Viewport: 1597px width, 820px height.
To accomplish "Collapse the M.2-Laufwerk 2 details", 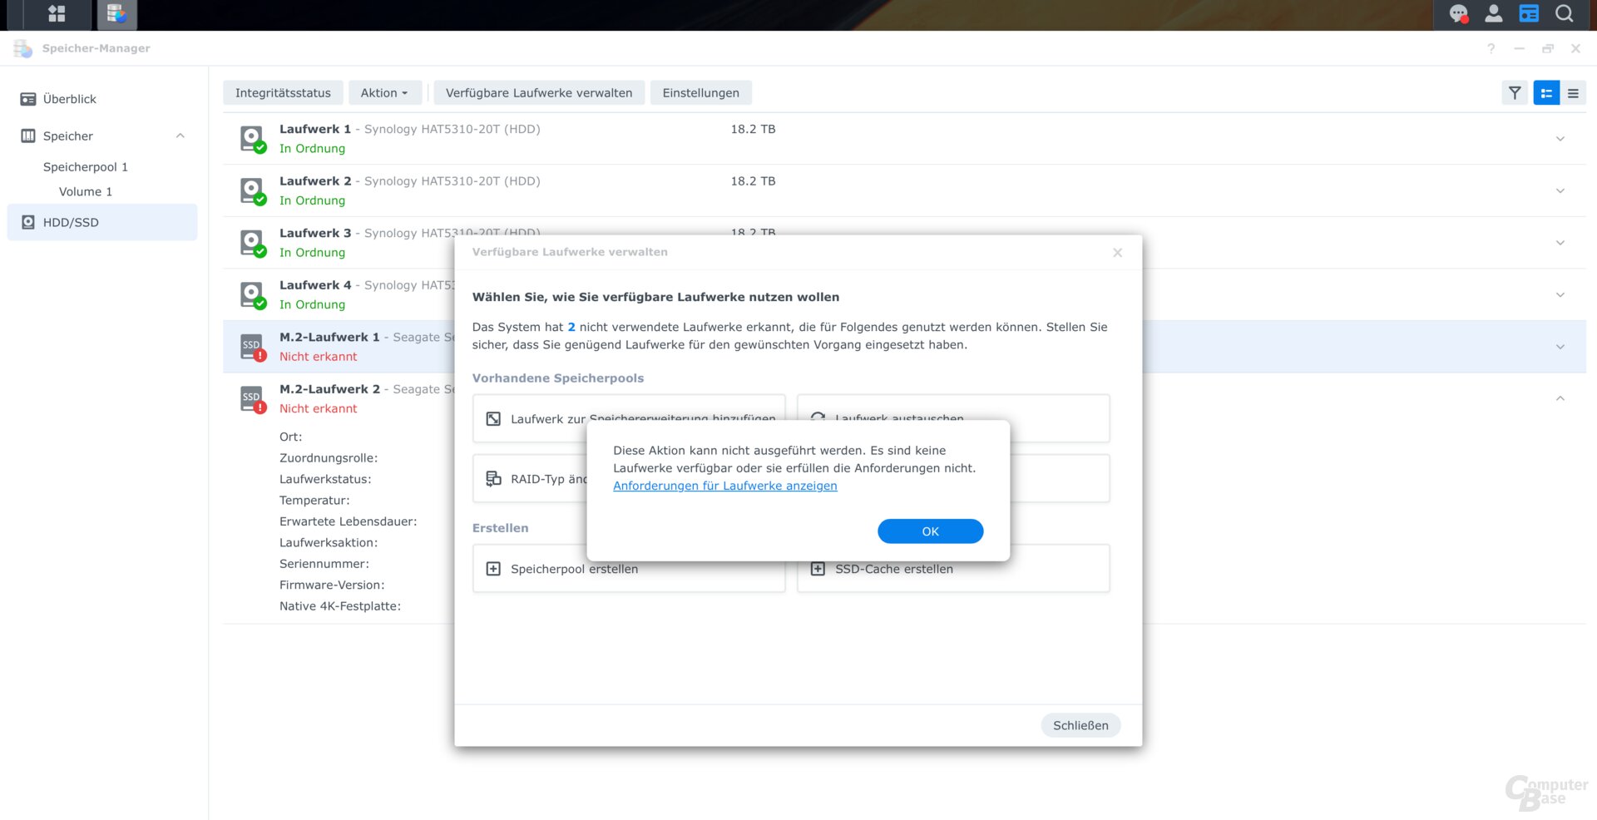I will (1560, 399).
